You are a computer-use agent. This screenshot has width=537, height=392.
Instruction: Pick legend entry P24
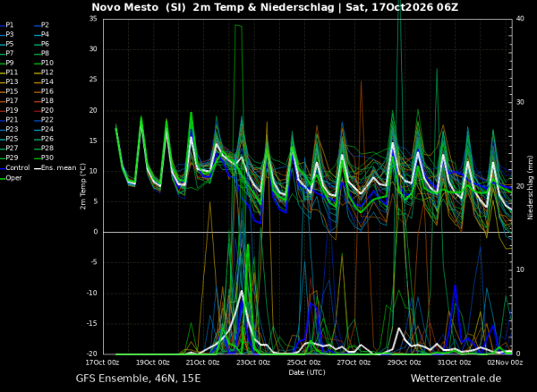(44, 130)
